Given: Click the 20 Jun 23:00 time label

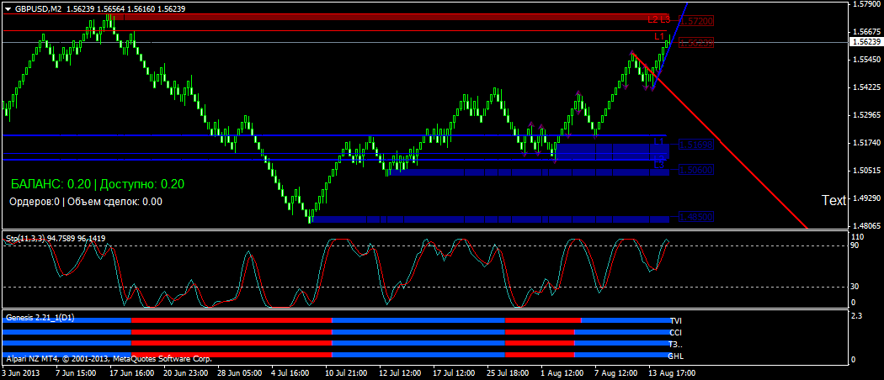Looking at the screenshot, I should click(187, 372).
